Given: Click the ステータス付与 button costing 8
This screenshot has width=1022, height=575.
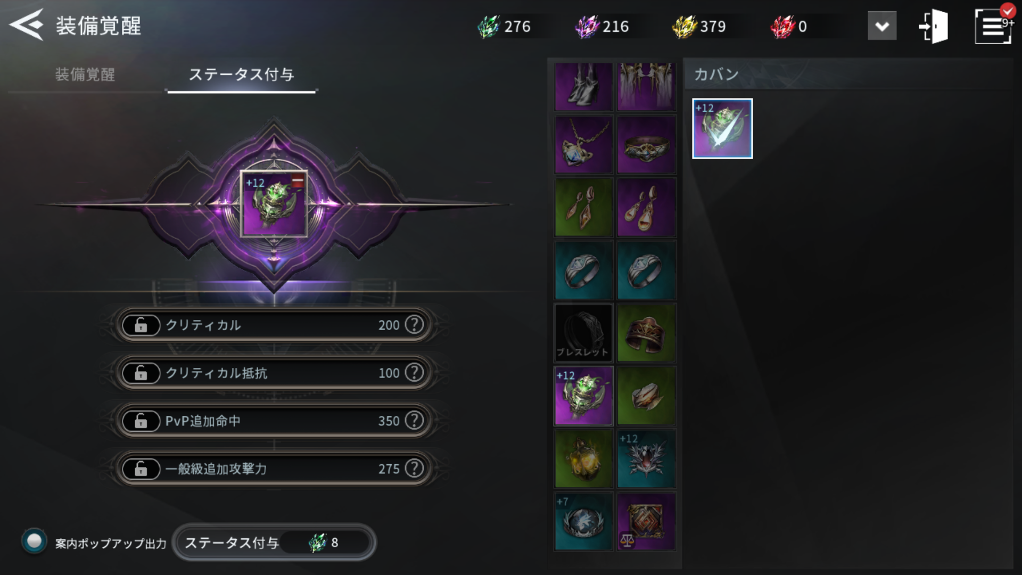Looking at the screenshot, I should click(274, 543).
